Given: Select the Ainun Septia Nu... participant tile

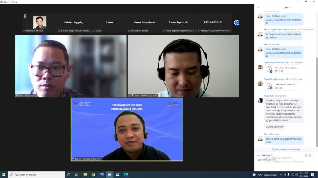Looking at the screenshot, I should tap(179, 23).
